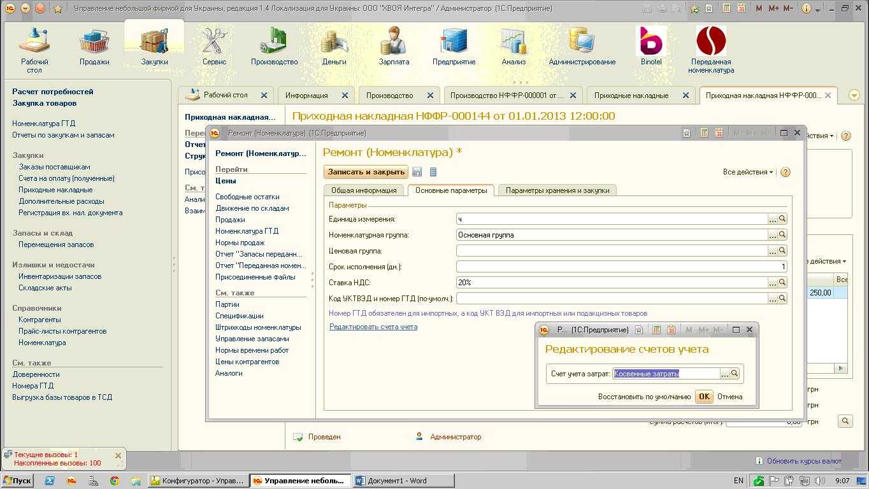
Task: Open Расчет потребностей in left panel
Action: (53, 92)
